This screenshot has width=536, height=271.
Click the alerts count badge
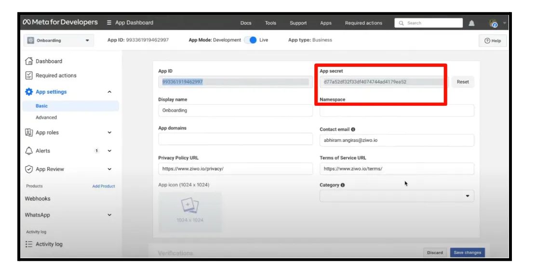pos(97,151)
